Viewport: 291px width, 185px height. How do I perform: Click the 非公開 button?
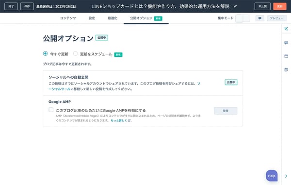coord(262,6)
